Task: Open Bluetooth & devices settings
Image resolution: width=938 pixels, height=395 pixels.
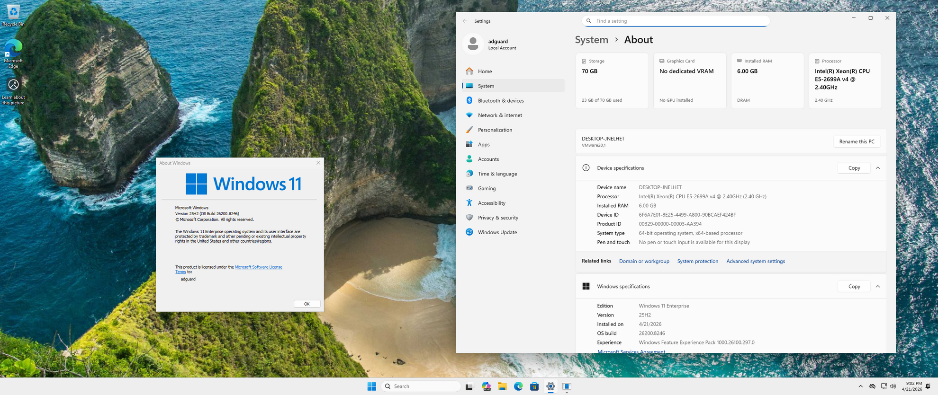Action: [500, 101]
